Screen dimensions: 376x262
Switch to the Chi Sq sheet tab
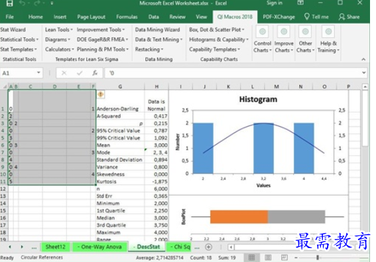pos(179,247)
